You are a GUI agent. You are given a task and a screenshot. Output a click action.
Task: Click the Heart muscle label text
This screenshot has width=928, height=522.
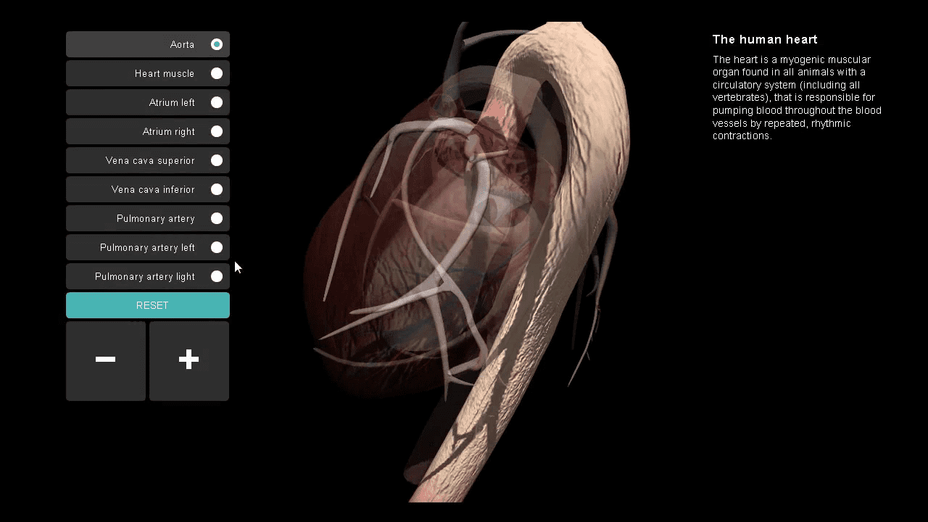pos(165,74)
